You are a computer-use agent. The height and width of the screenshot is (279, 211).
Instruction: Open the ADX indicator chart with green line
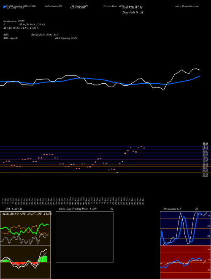(x=25, y=228)
